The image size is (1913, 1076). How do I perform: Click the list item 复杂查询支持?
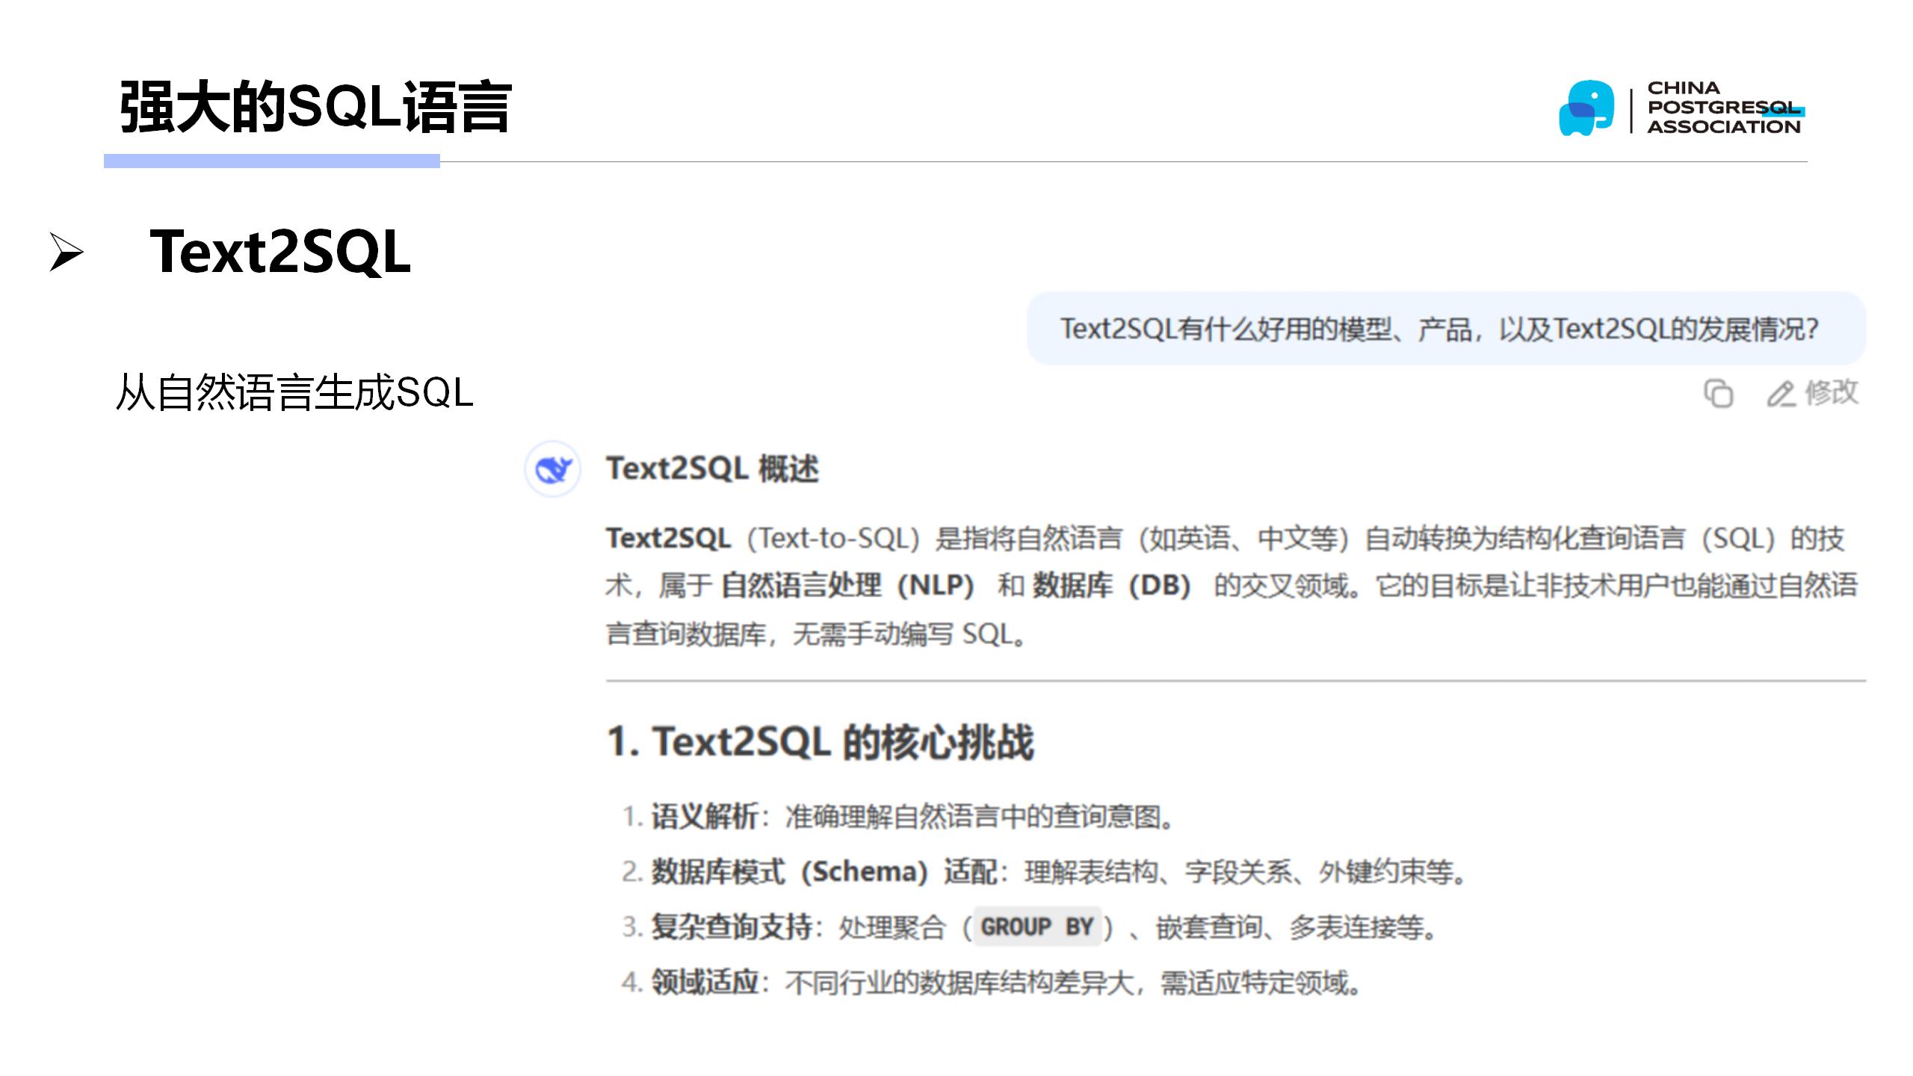[731, 927]
